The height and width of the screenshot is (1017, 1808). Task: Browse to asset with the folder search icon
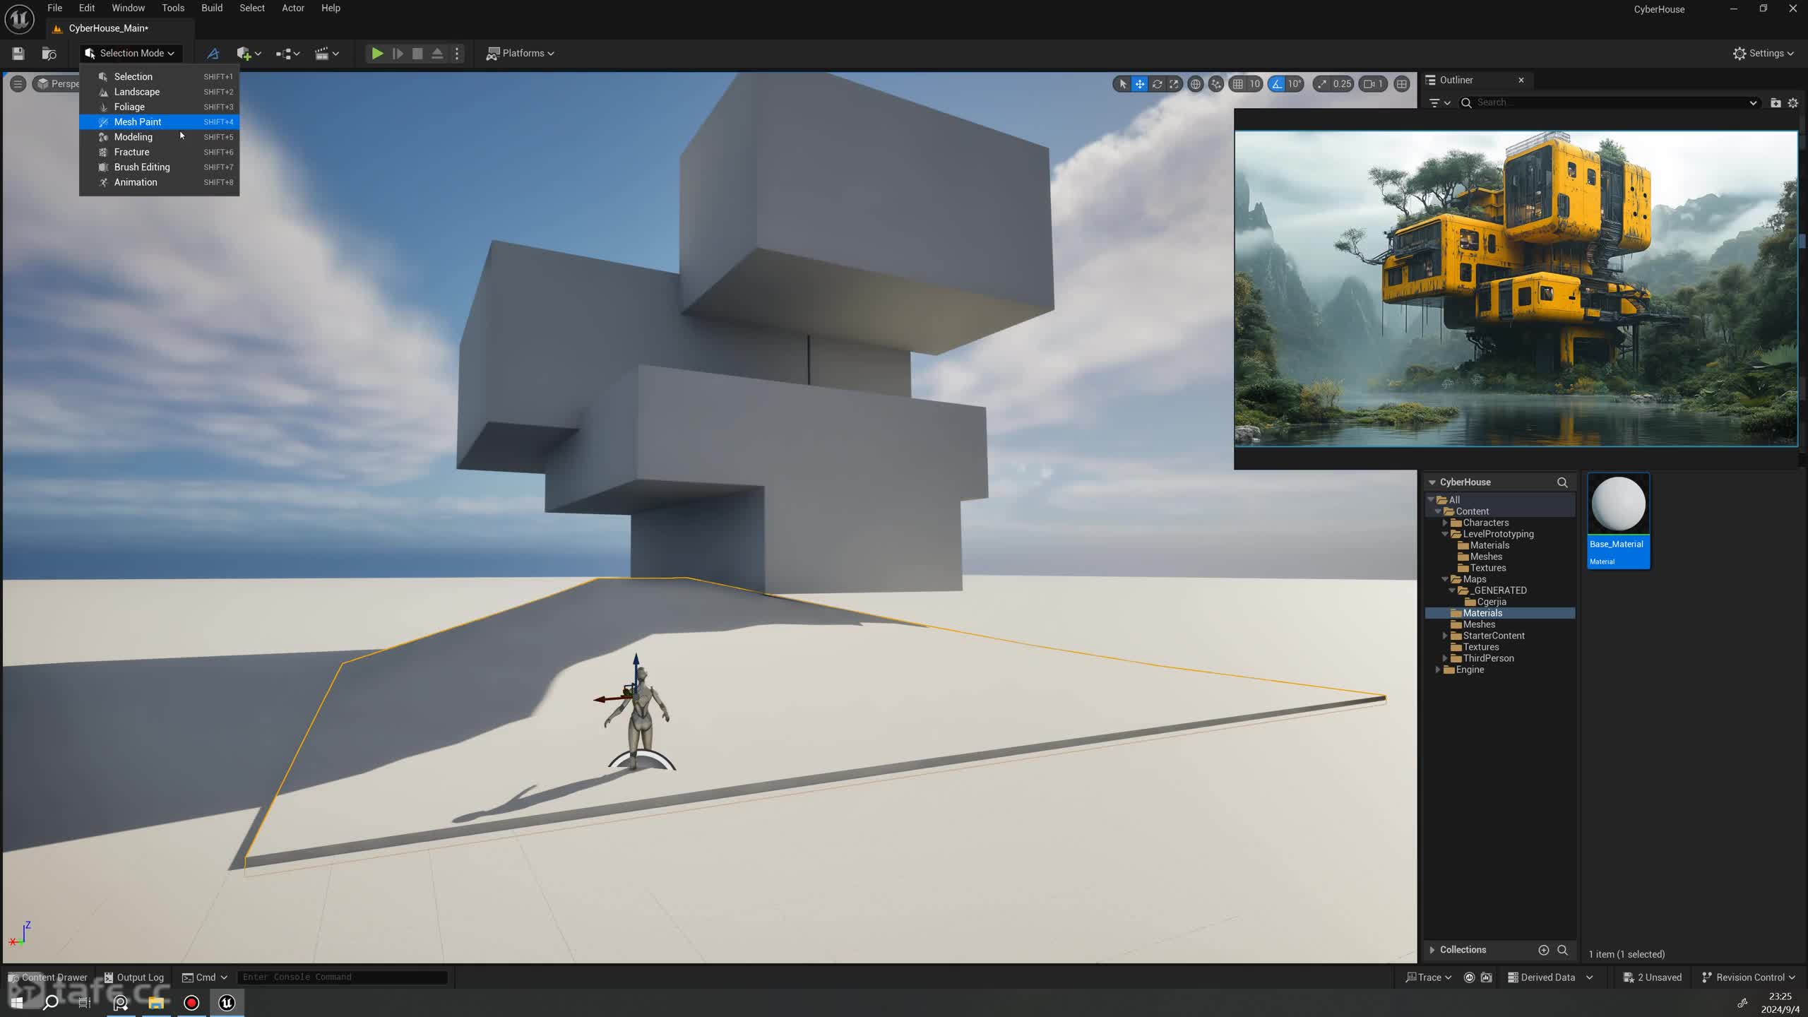(49, 54)
